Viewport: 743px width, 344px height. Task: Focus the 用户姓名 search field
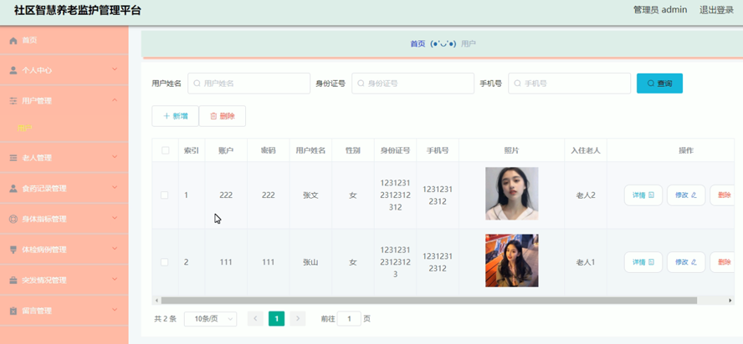pos(249,83)
